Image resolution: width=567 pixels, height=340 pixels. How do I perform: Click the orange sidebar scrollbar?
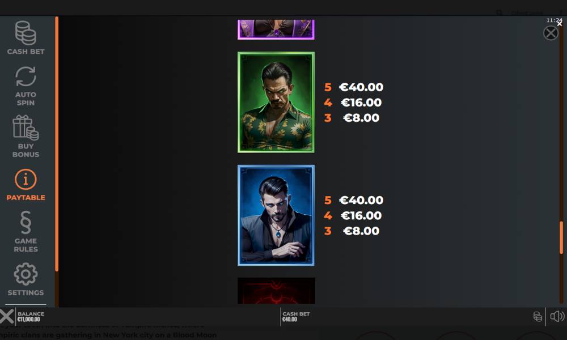(57, 144)
